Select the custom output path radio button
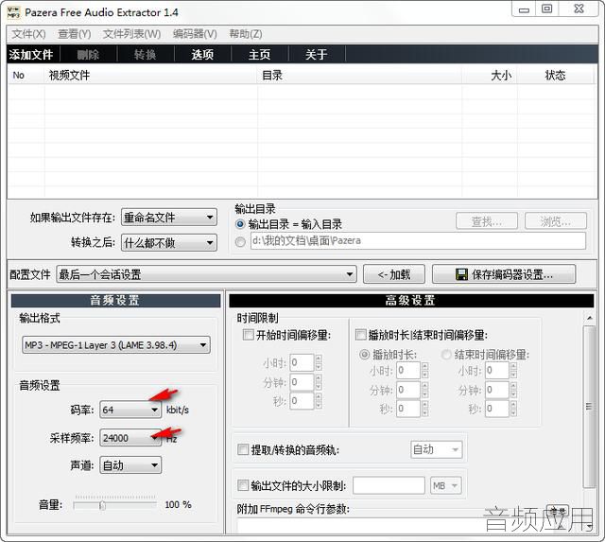The width and height of the screenshot is (605, 542). (x=240, y=241)
